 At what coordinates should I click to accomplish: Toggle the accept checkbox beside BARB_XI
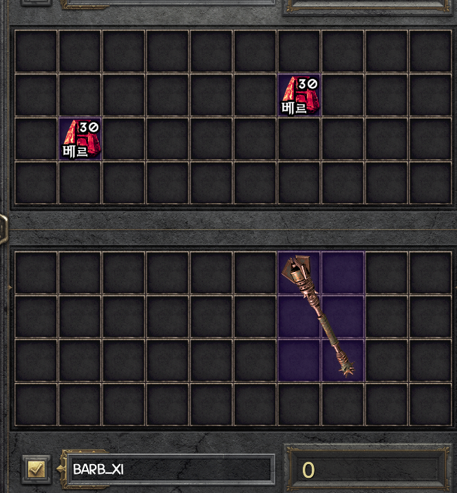tap(36, 469)
